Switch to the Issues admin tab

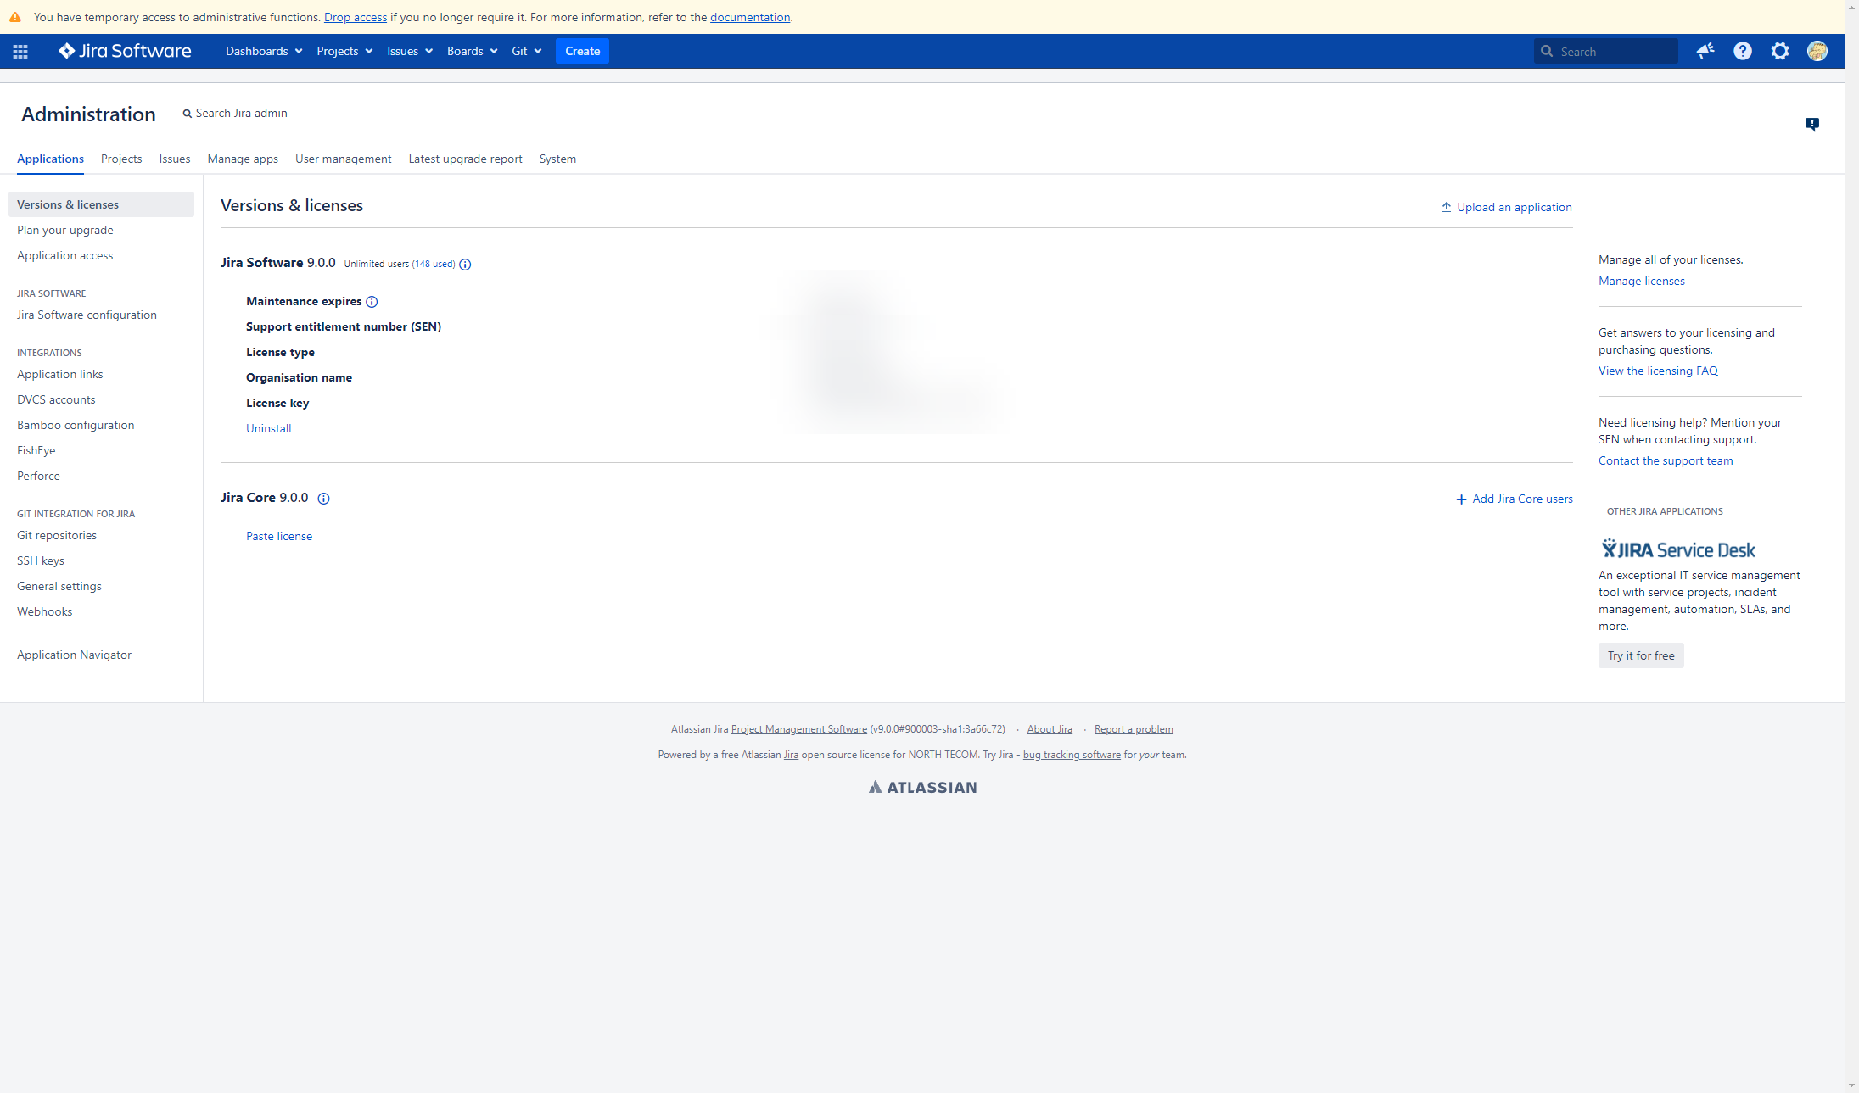tap(175, 159)
